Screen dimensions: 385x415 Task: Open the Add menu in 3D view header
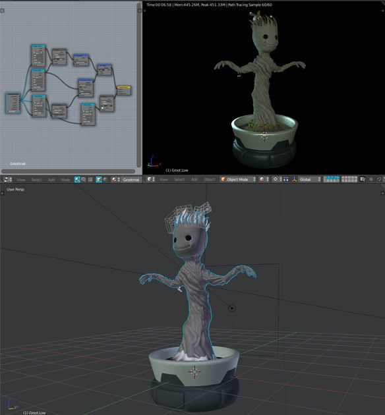tap(194, 180)
